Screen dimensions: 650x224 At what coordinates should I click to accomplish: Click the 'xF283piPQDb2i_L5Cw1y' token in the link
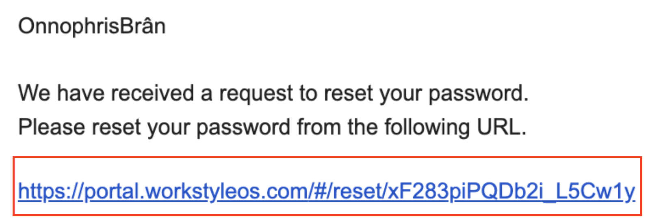pyautogui.click(x=511, y=192)
